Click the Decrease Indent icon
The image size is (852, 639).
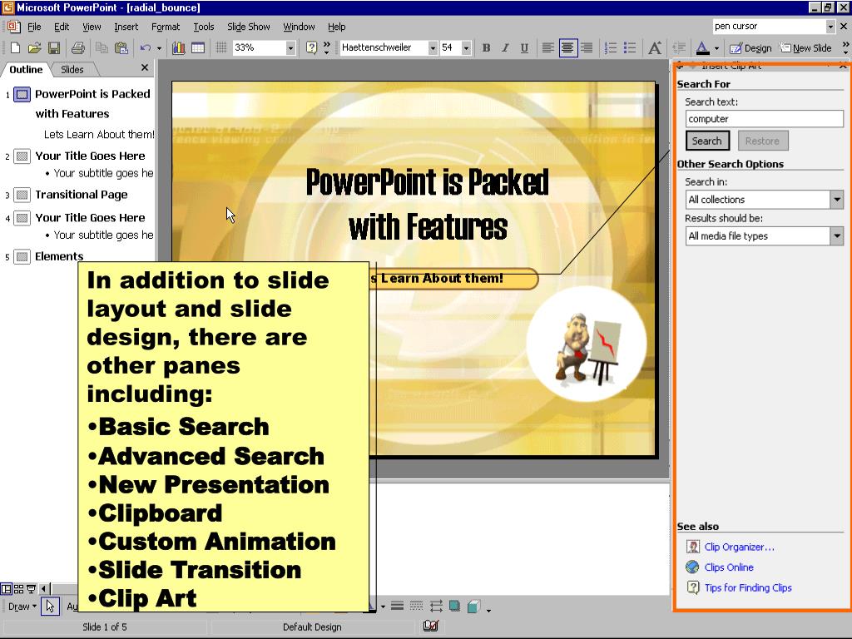pos(679,47)
